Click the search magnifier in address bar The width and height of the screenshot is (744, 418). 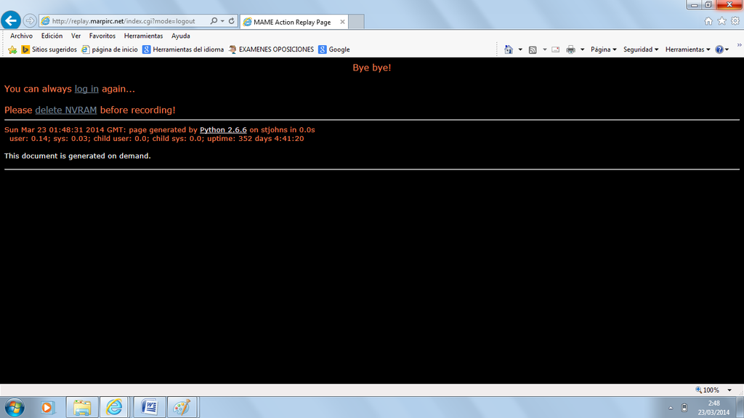pos(214,21)
